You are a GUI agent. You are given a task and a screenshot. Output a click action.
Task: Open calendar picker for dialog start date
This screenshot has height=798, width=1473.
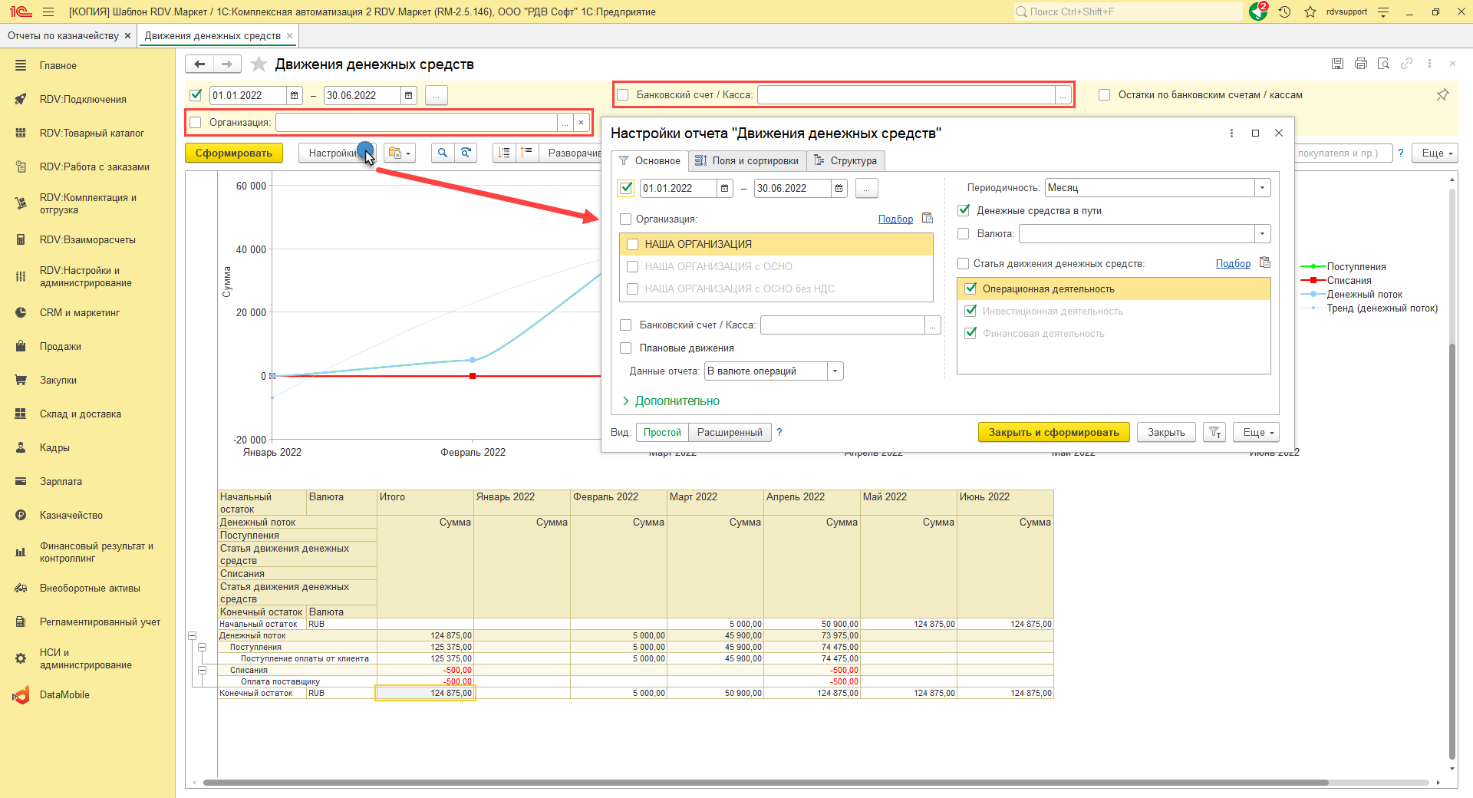click(x=725, y=188)
